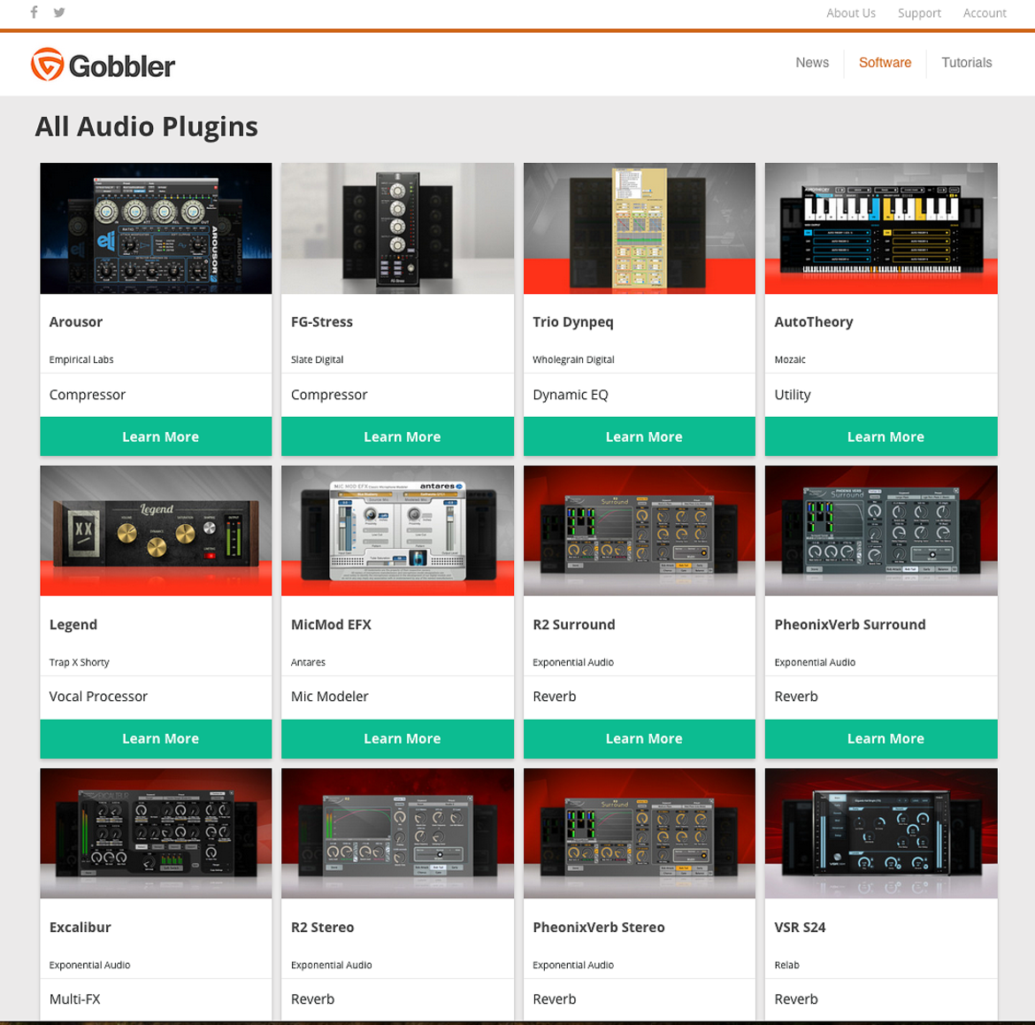The width and height of the screenshot is (1035, 1025).
Task: Open the Twitter social icon
Action: (59, 12)
